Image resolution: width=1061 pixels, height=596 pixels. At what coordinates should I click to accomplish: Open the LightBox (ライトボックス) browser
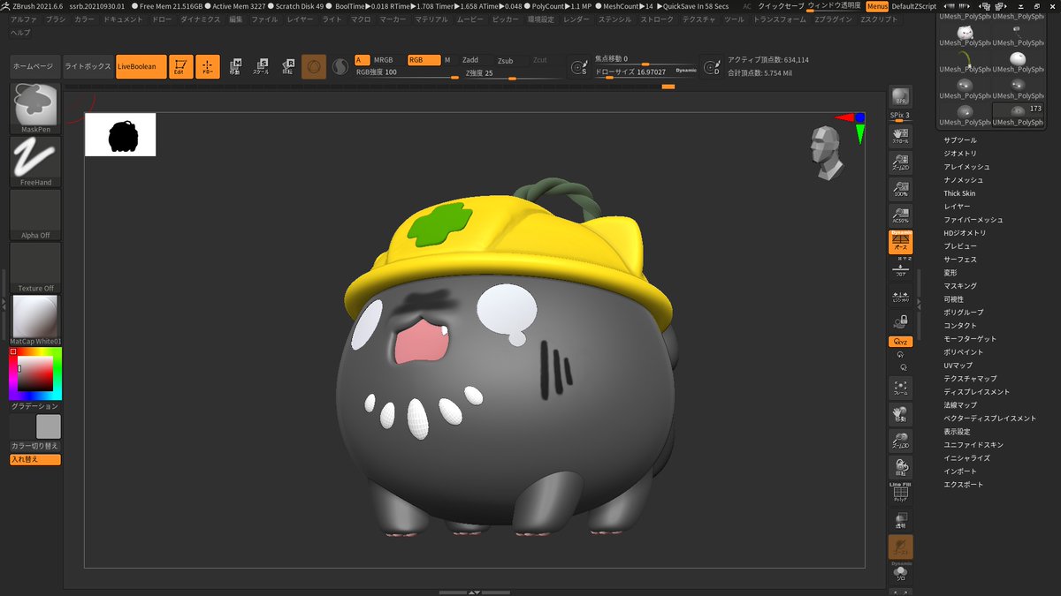(x=88, y=67)
